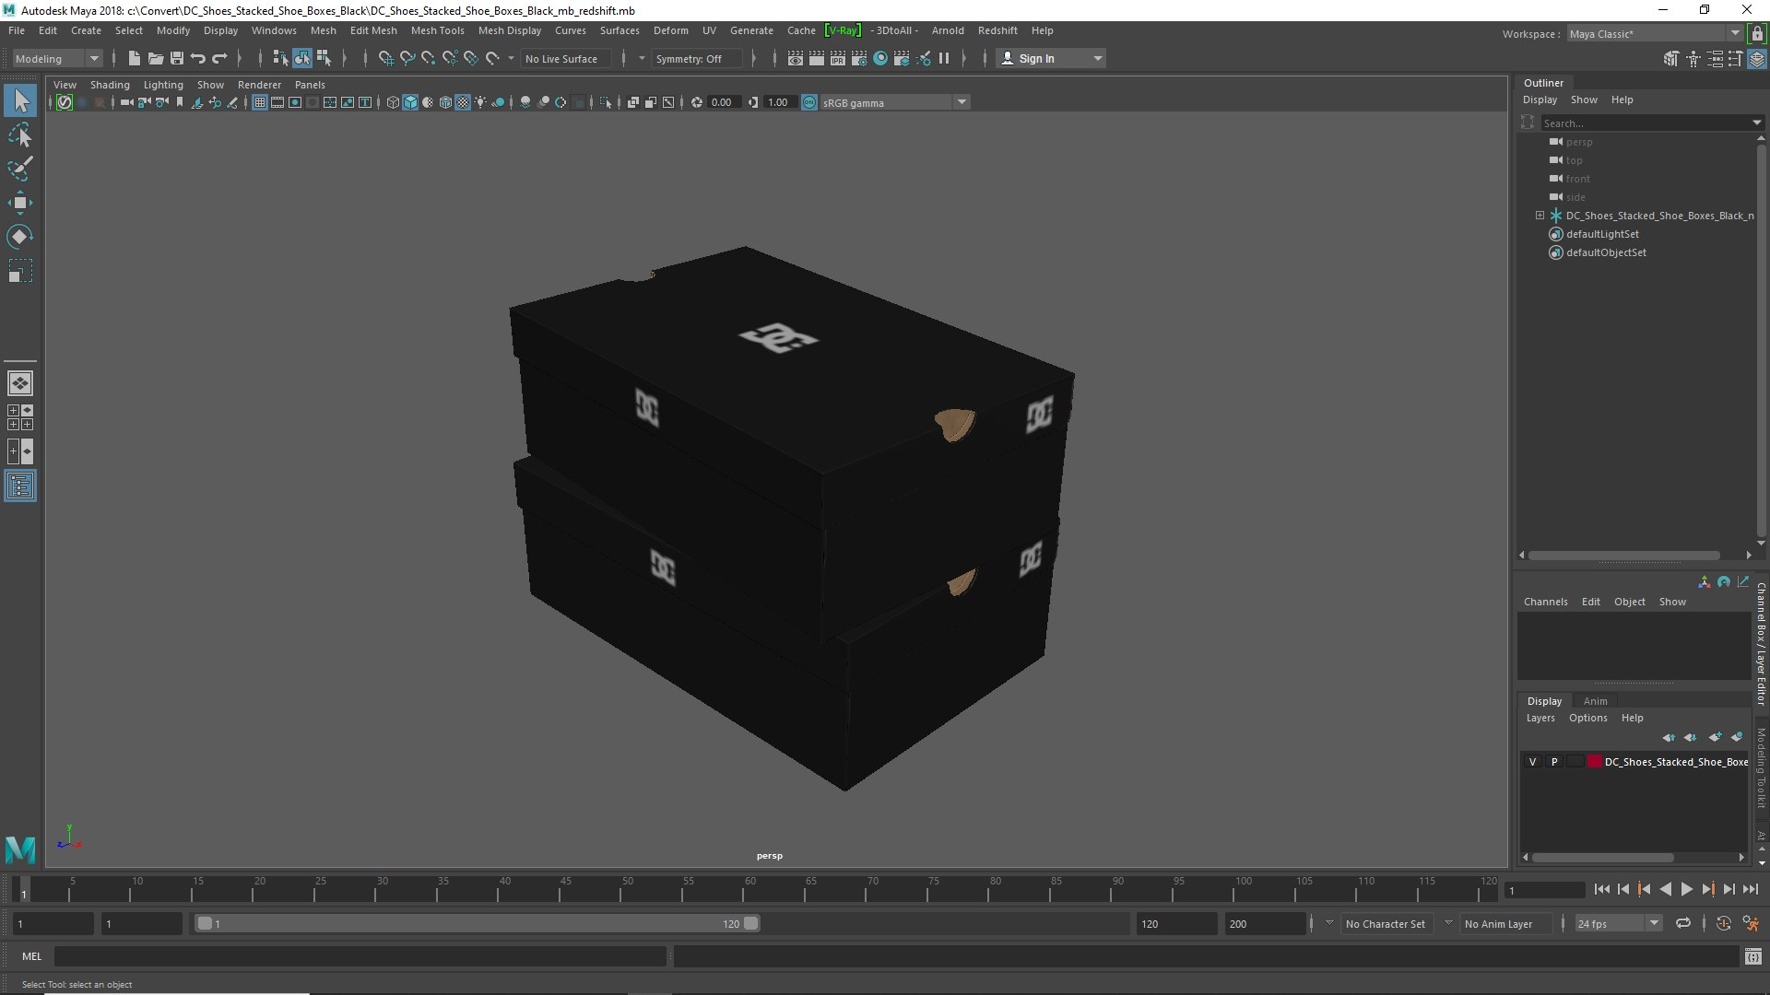The image size is (1770, 995).
Task: Open the 24 fps frame rate dropdown
Action: pyautogui.click(x=1655, y=923)
